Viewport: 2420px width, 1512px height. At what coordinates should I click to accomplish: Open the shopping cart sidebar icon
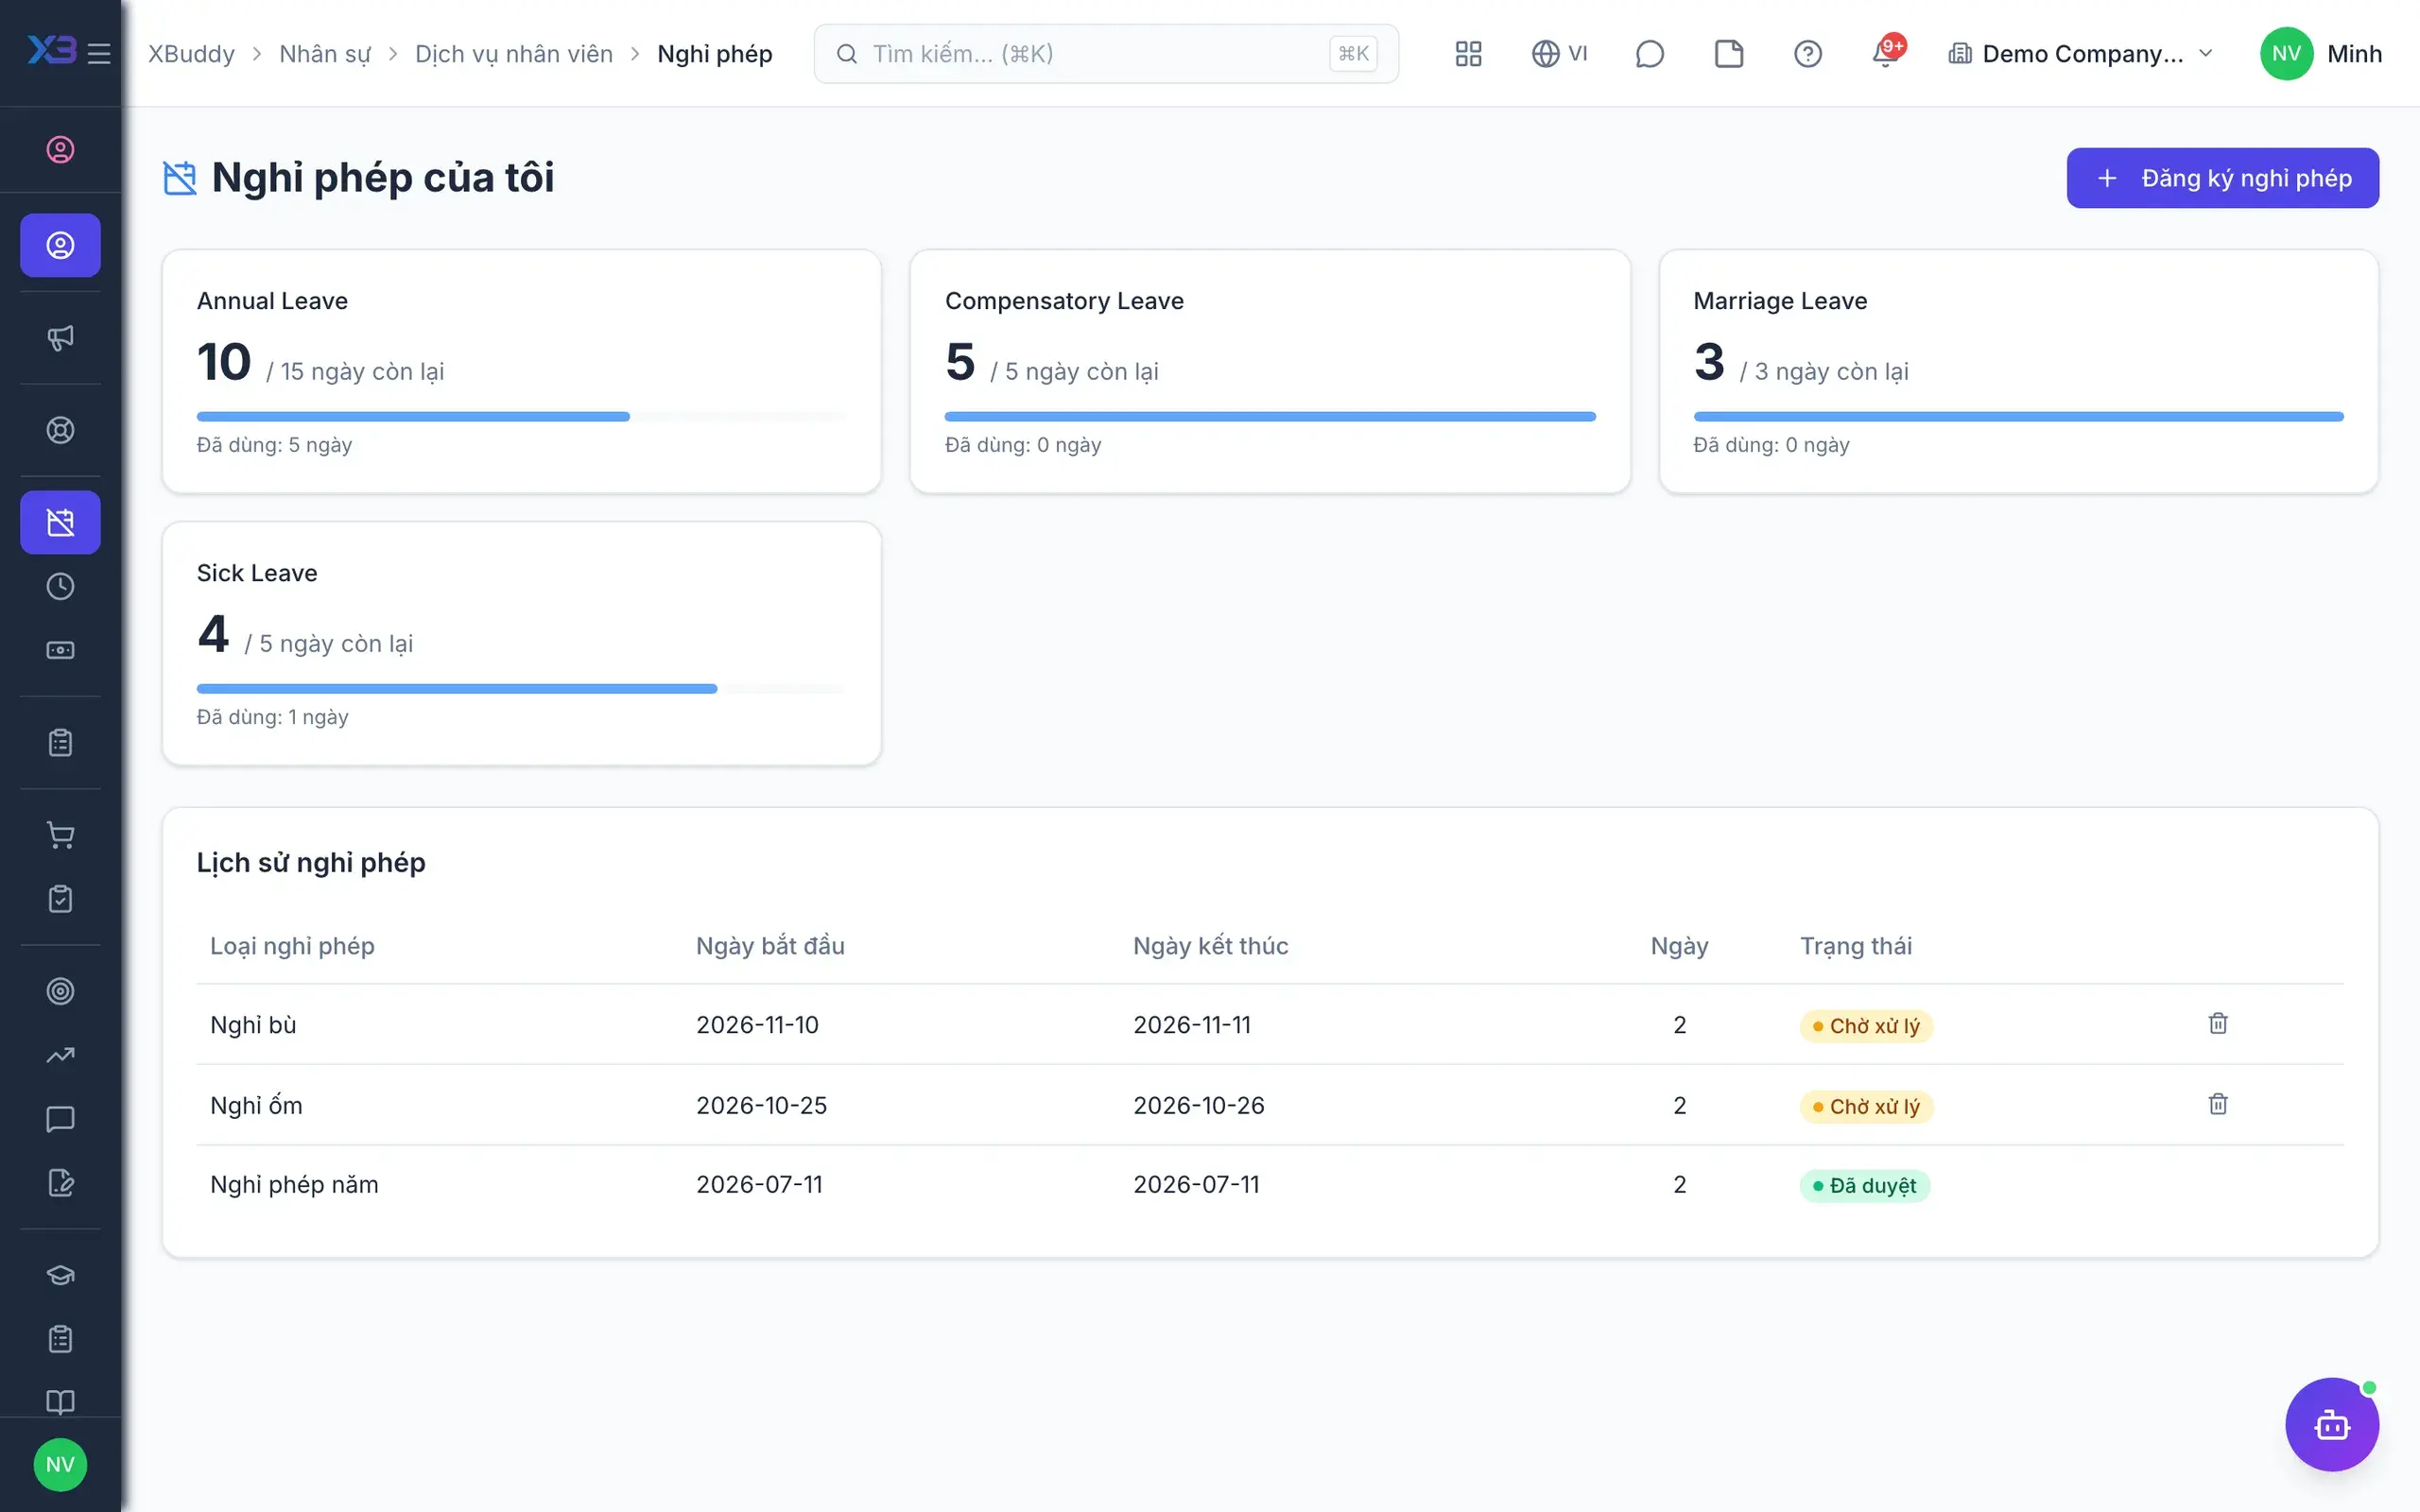[60, 835]
